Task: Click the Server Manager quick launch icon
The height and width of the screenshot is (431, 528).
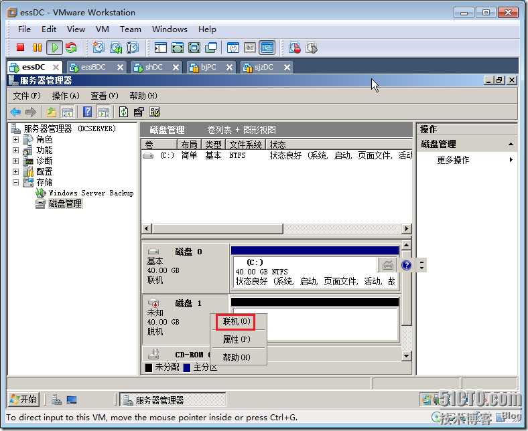Action: coord(56,400)
